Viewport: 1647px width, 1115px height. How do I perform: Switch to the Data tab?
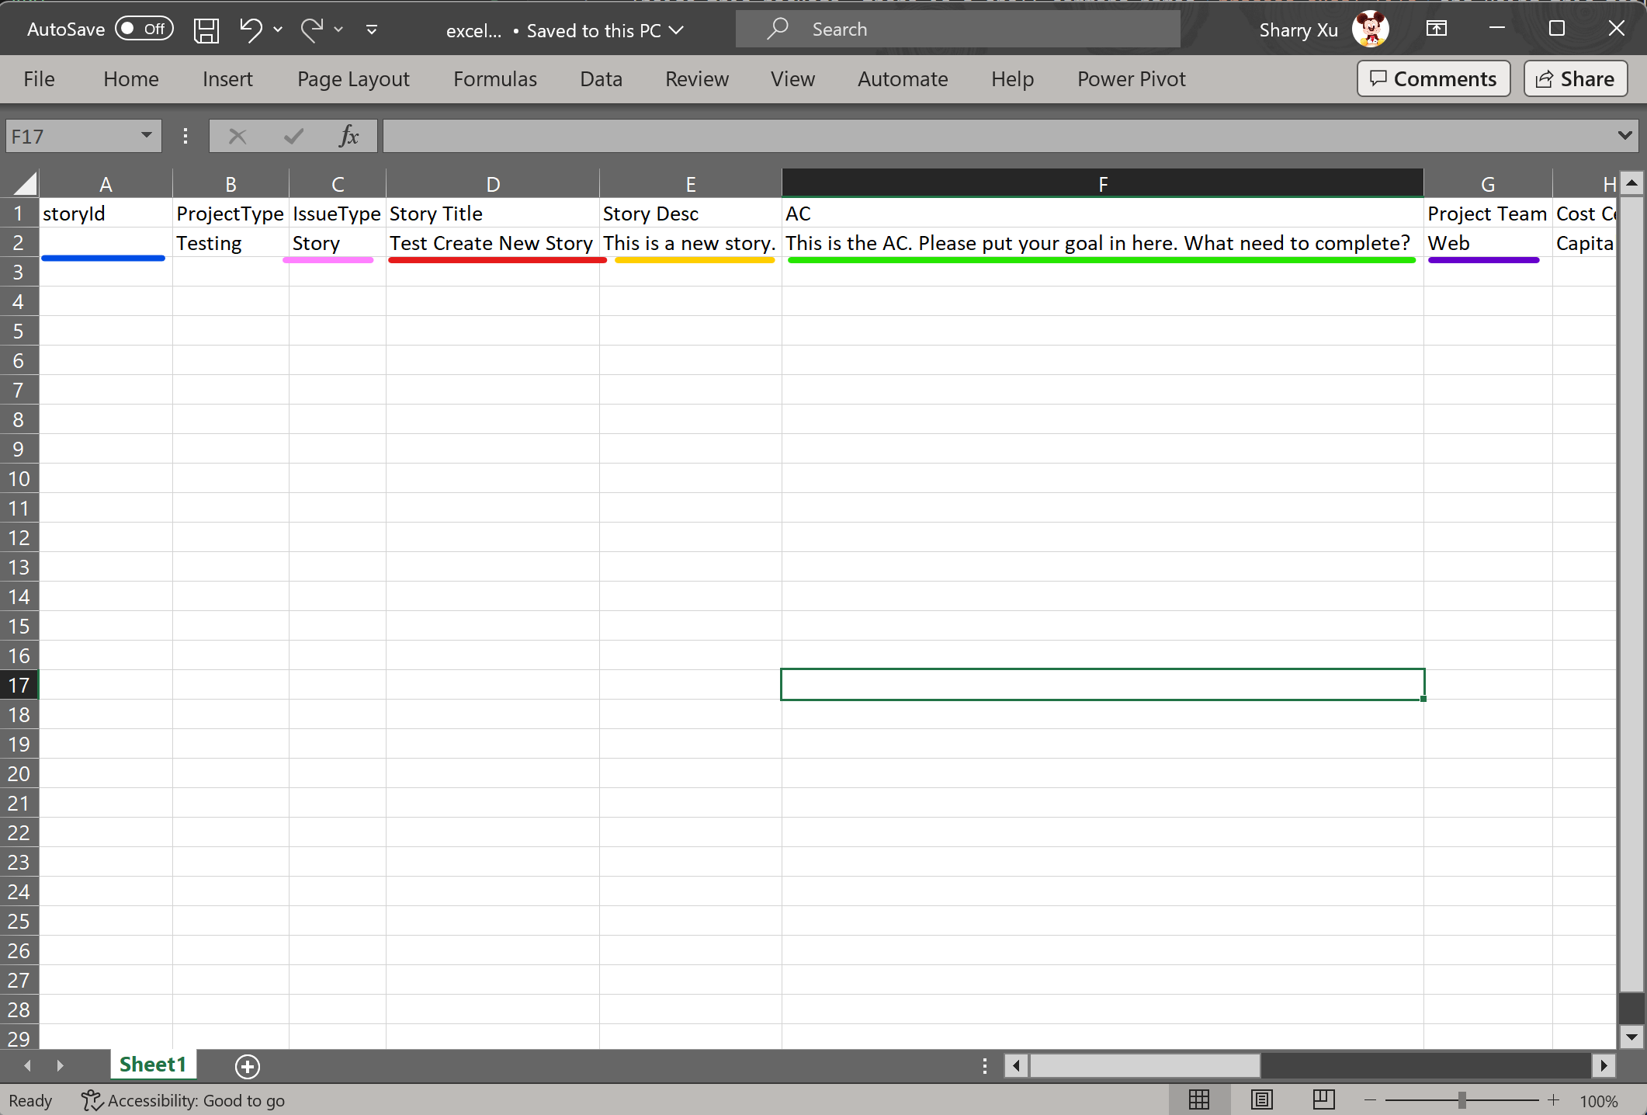[x=602, y=79]
